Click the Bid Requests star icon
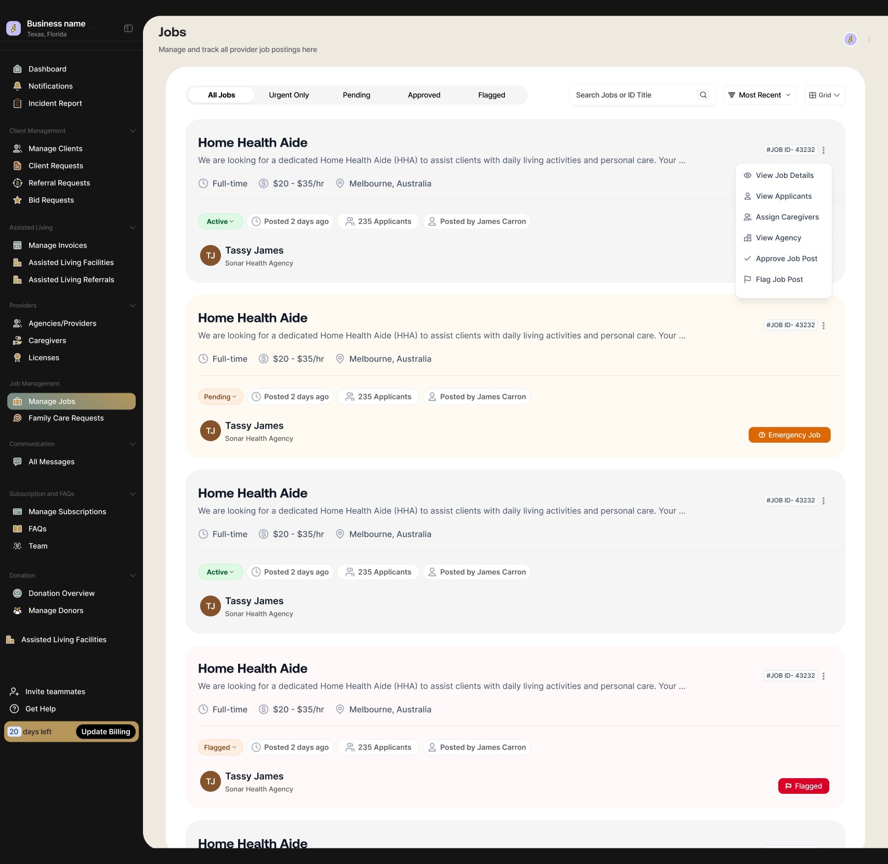 (17, 200)
